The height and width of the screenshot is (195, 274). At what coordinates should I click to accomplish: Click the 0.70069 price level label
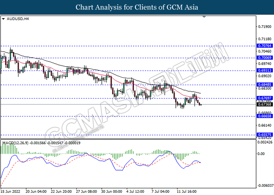pyautogui.click(x=265, y=58)
